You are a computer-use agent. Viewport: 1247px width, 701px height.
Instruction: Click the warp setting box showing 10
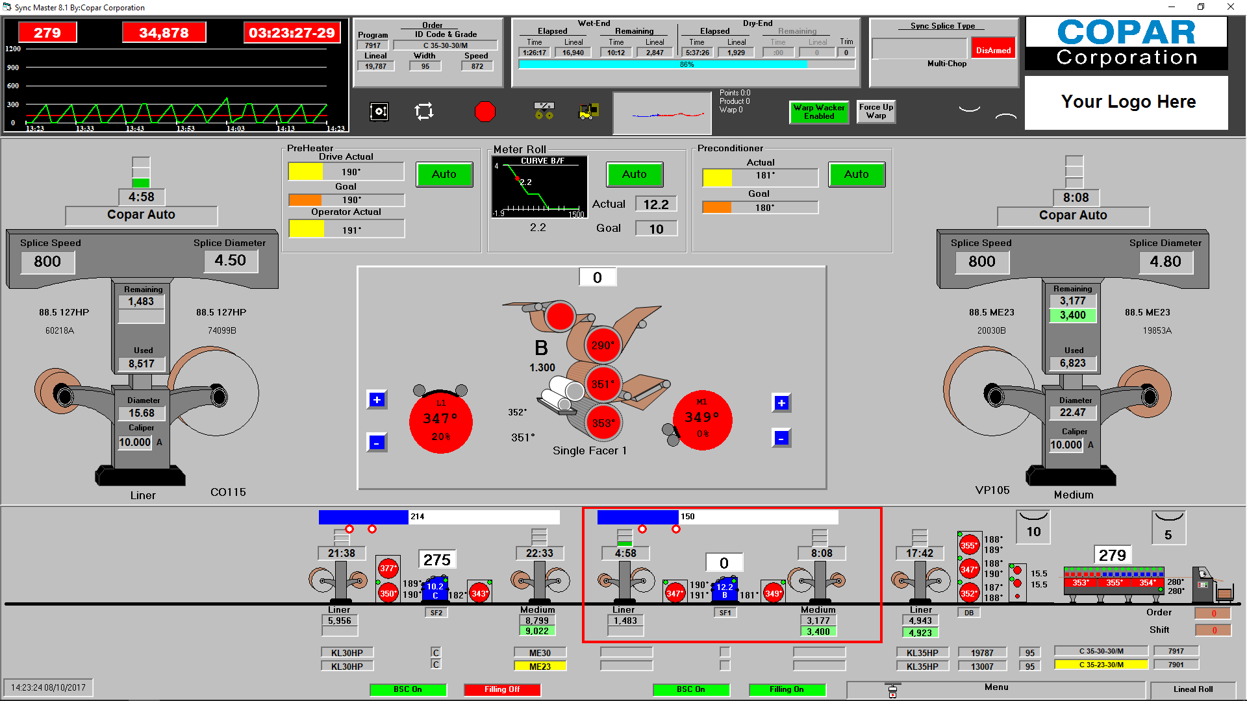pyautogui.click(x=1033, y=527)
